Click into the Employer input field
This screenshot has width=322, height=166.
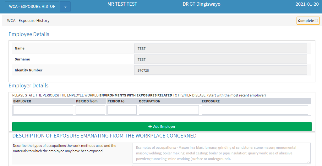coord(43,110)
